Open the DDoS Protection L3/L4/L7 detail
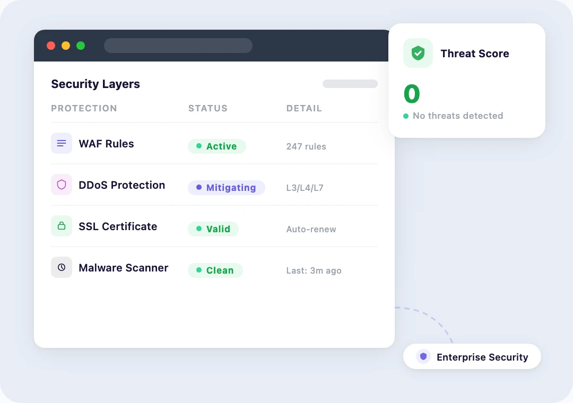 coord(305,188)
